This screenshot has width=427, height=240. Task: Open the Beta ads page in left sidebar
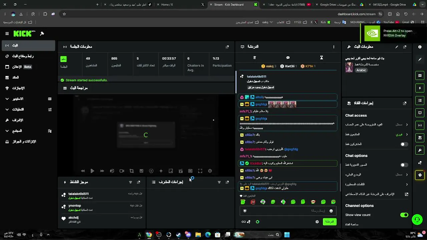click(x=28, y=67)
